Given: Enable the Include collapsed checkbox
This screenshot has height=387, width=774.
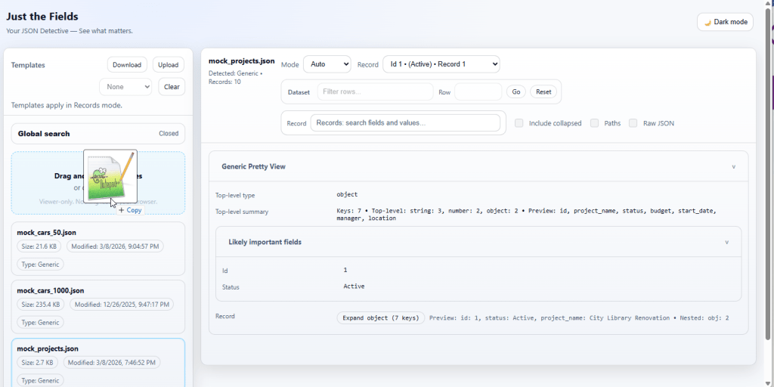Looking at the screenshot, I should coord(519,123).
